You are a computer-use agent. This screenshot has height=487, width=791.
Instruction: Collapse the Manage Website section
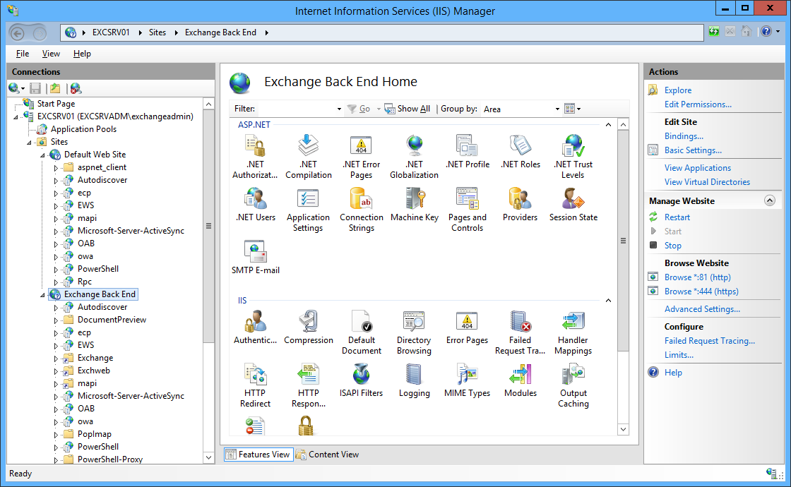coord(770,200)
